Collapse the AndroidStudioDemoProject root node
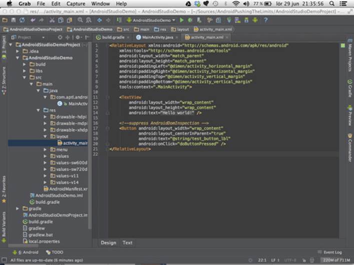The width and height of the screenshot is (354, 265). [11, 45]
